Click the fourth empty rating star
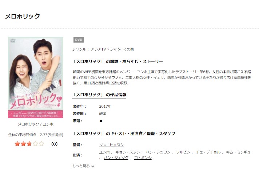This screenshot has width=259, height=175. click(35, 144)
